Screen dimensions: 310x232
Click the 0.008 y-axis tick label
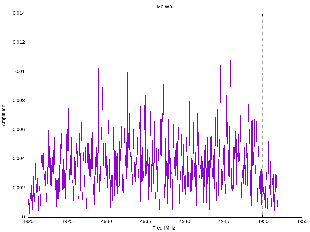pos(19,101)
